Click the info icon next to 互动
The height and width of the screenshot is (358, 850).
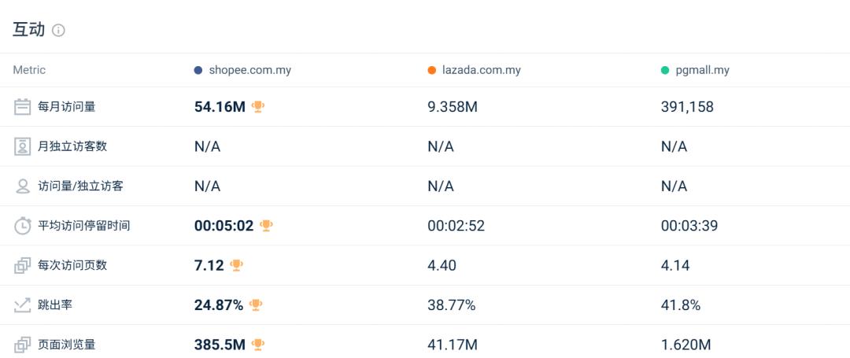pos(58,31)
